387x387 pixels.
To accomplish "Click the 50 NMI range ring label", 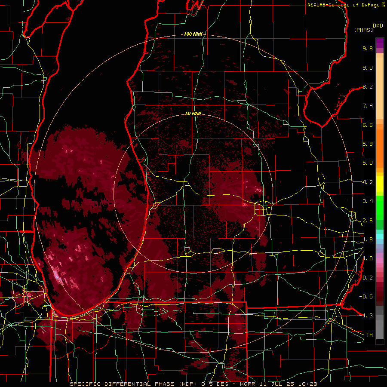I will tap(193, 114).
